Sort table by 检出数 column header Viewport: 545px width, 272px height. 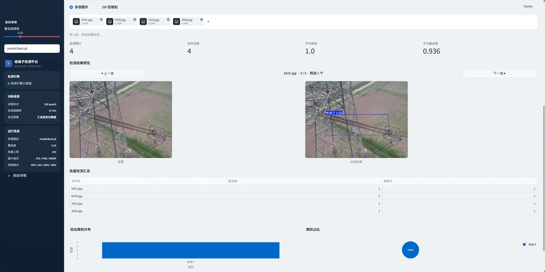tap(304, 181)
